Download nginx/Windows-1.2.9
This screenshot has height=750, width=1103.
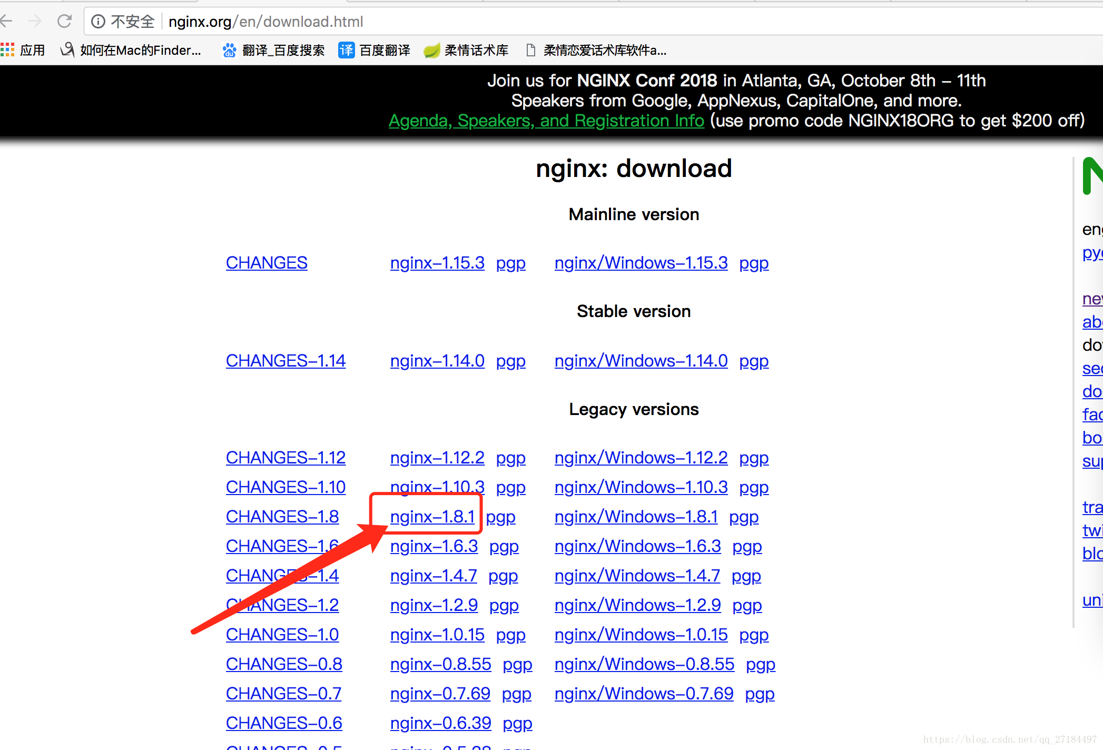[638, 605]
